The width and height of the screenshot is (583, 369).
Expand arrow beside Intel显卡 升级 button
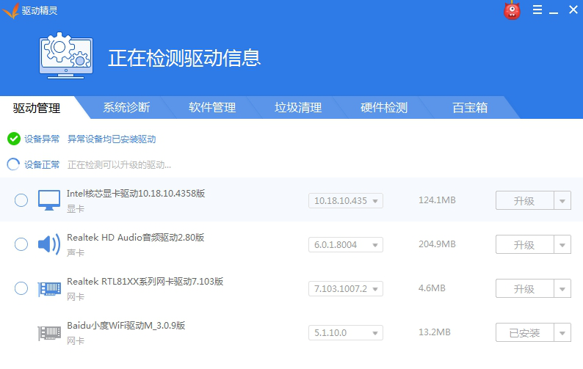click(x=562, y=201)
